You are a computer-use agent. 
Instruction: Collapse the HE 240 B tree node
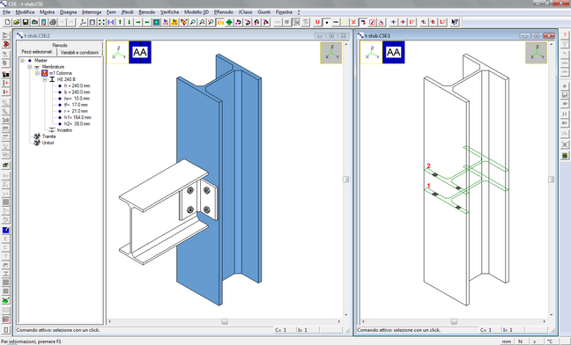pos(45,79)
